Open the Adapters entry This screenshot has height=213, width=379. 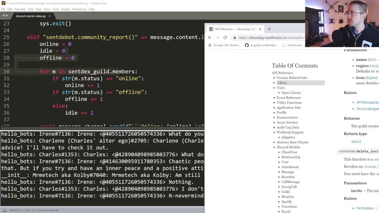[288, 137]
